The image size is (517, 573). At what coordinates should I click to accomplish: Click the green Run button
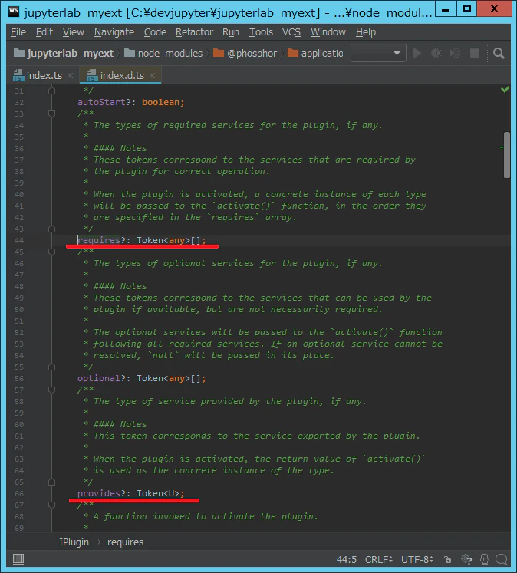tap(417, 54)
